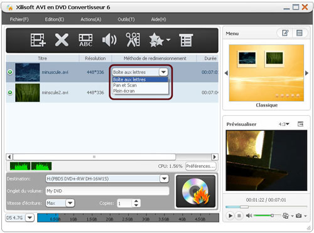
Task: Decrease the Copies count
Action: tap(136, 205)
